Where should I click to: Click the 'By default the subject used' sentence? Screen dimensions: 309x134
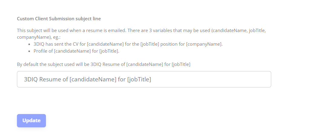104,64
